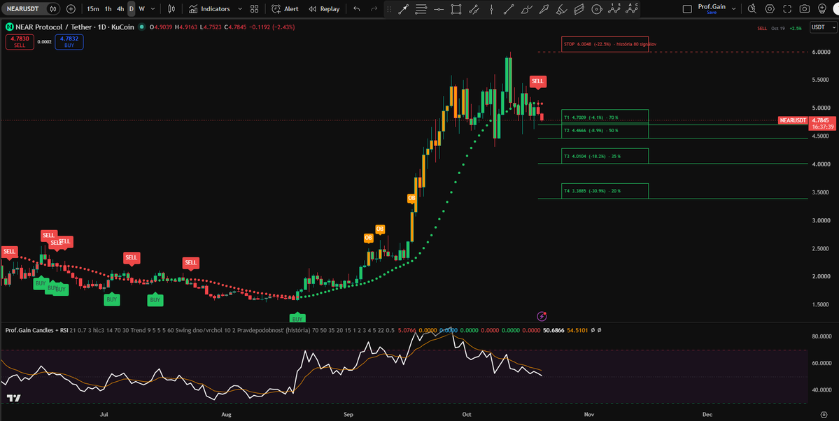
Task: Enter fullscreen mode
Action: coord(787,9)
